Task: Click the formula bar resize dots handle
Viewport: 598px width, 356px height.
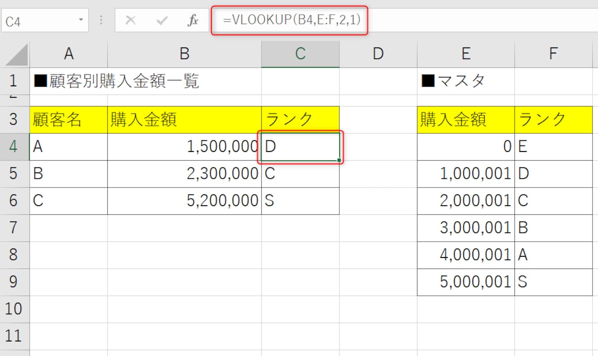Action: click(x=101, y=20)
